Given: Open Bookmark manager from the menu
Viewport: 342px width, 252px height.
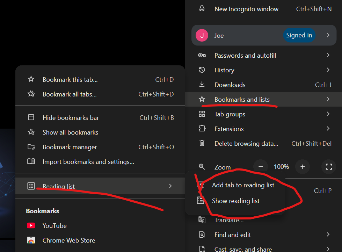Looking at the screenshot, I should click(x=70, y=147).
